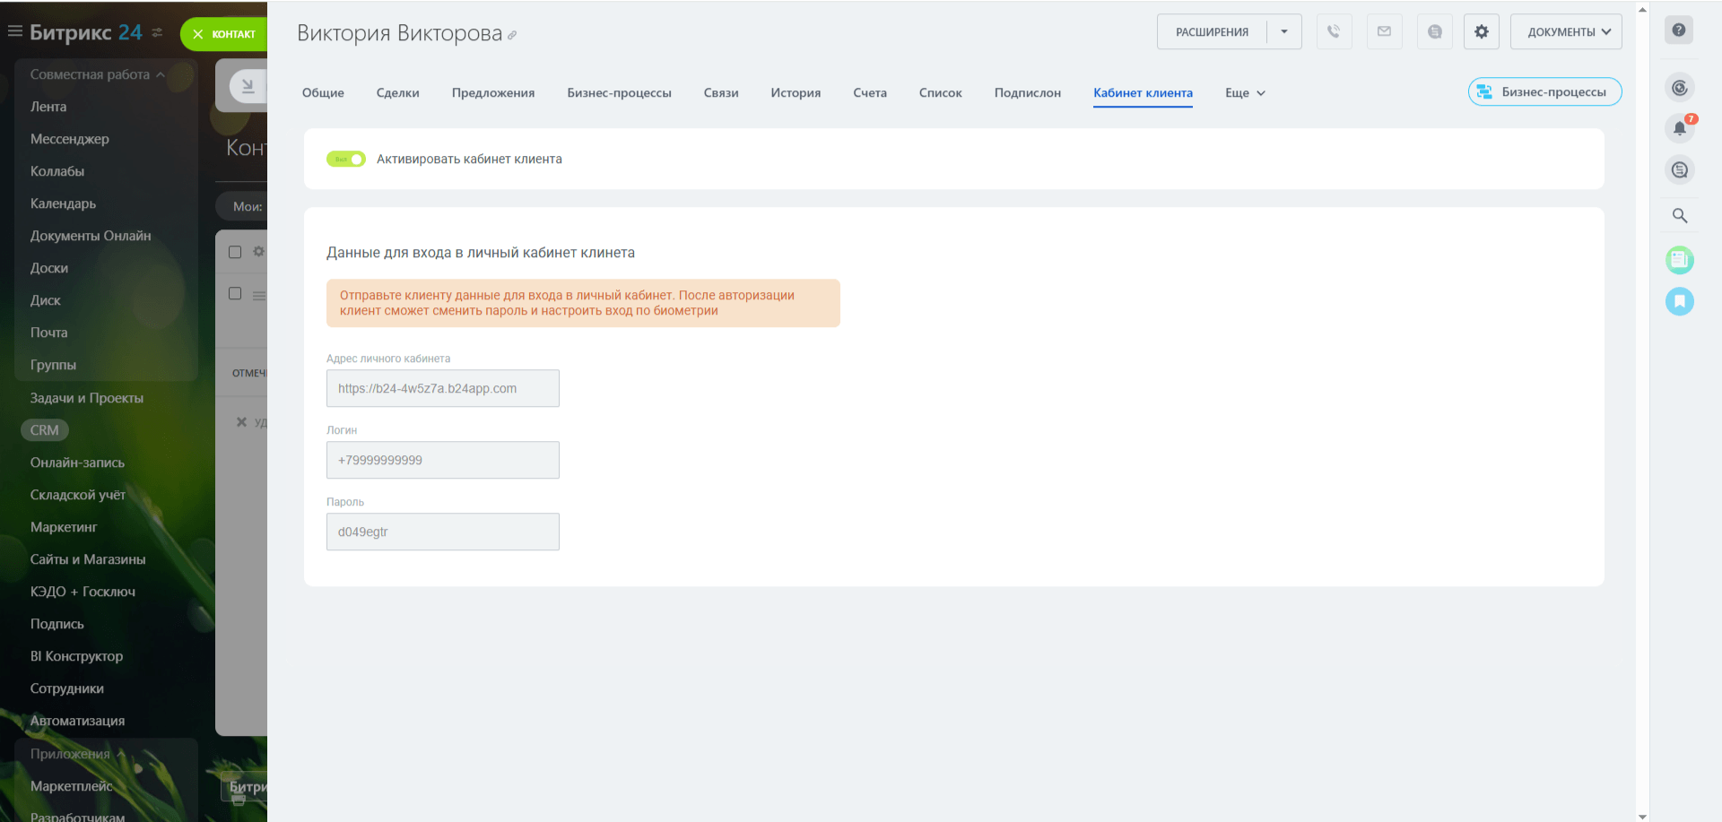Click the cabinet address field
The height and width of the screenshot is (822, 1722).
(443, 388)
